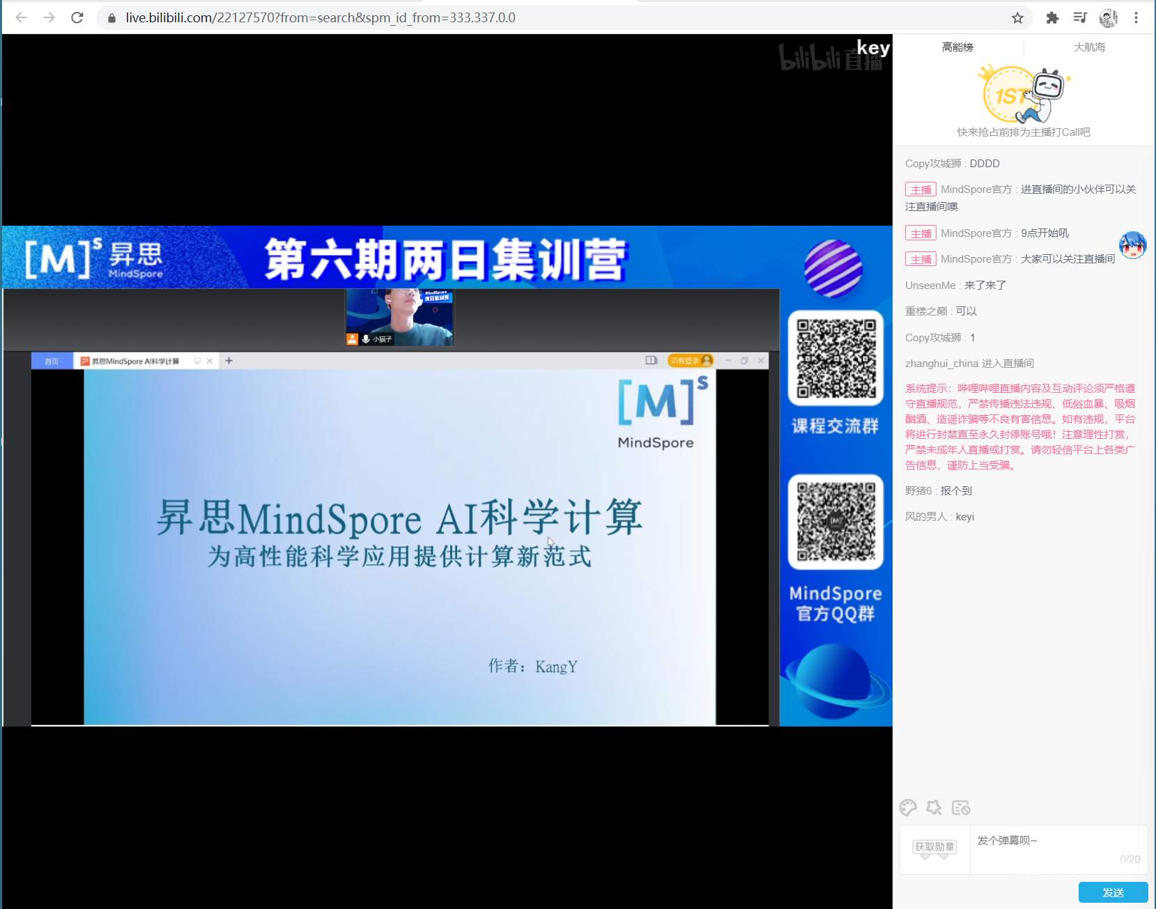Click the username 野猪6 in chat

click(918, 491)
